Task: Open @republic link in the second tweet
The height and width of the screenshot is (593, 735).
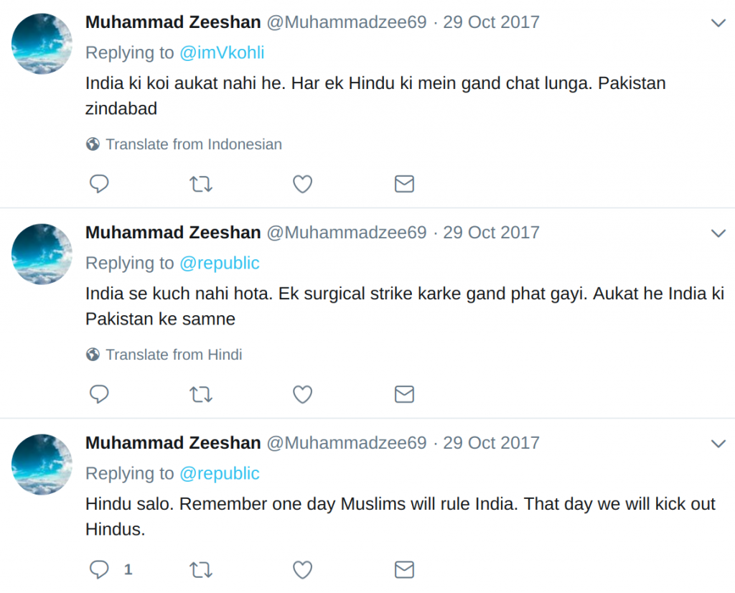Action: [x=220, y=263]
